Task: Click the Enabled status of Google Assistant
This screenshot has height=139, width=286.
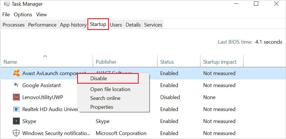Action: 169,85
